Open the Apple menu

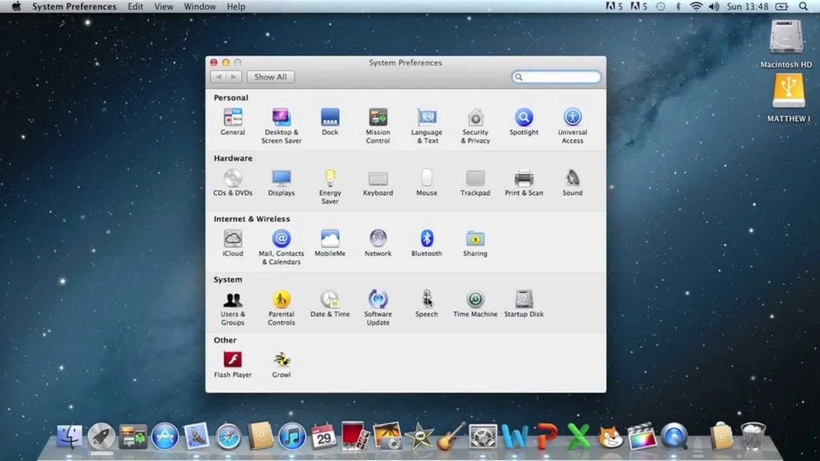[x=16, y=6]
